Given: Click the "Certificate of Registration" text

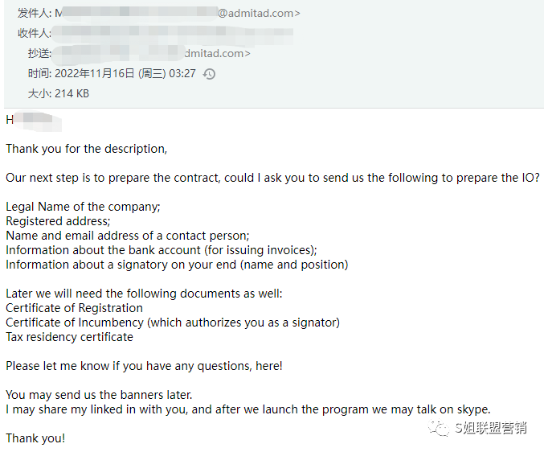Looking at the screenshot, I should [74, 308].
